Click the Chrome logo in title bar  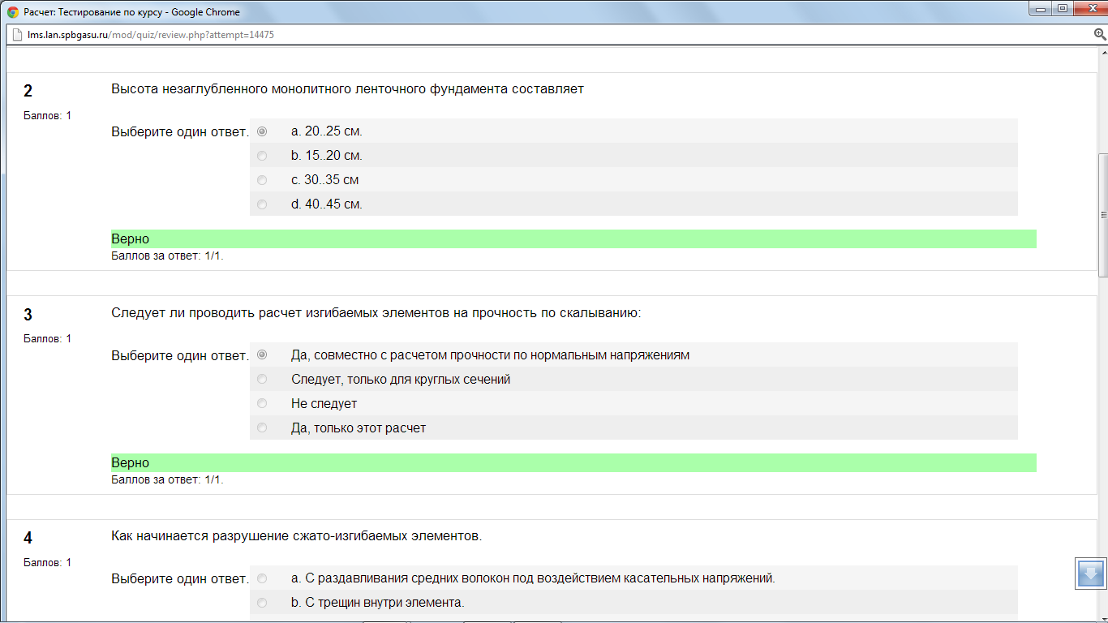(13, 12)
